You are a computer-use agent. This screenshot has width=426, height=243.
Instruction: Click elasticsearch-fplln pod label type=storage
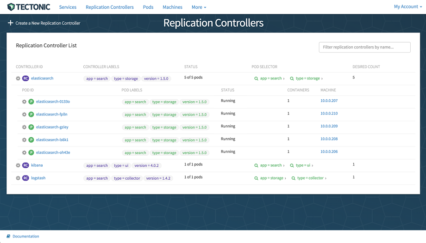pyautogui.click(x=164, y=115)
